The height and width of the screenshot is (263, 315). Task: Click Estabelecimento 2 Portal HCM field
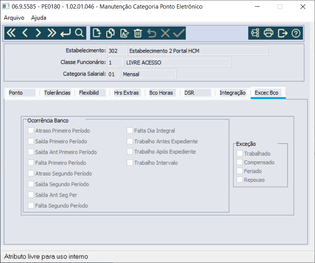pyautogui.click(x=198, y=51)
